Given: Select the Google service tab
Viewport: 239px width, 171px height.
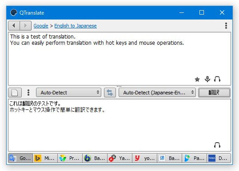Looking at the screenshot, I should [x=20, y=158].
